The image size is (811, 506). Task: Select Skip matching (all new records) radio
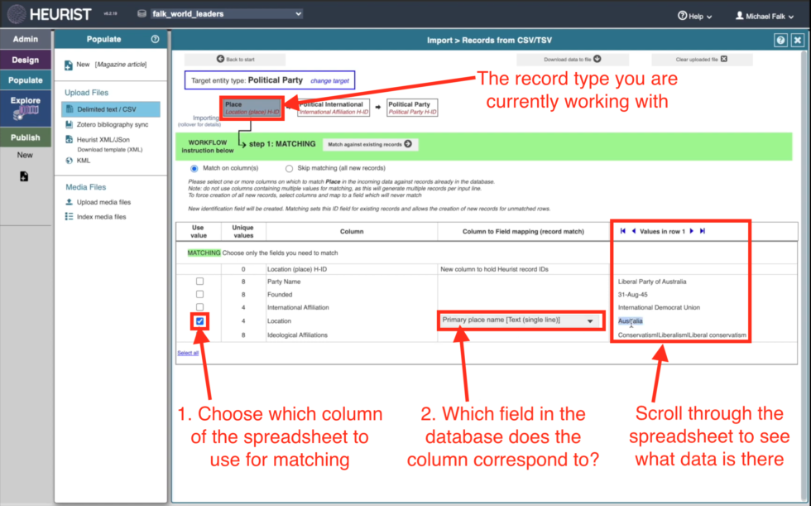[289, 169]
